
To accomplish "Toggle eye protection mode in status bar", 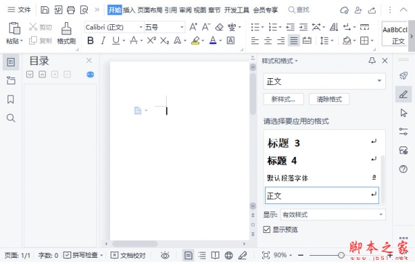I will 165,256.
